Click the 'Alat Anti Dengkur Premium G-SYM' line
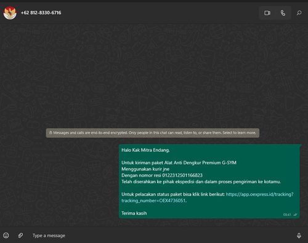 click(x=179, y=162)
